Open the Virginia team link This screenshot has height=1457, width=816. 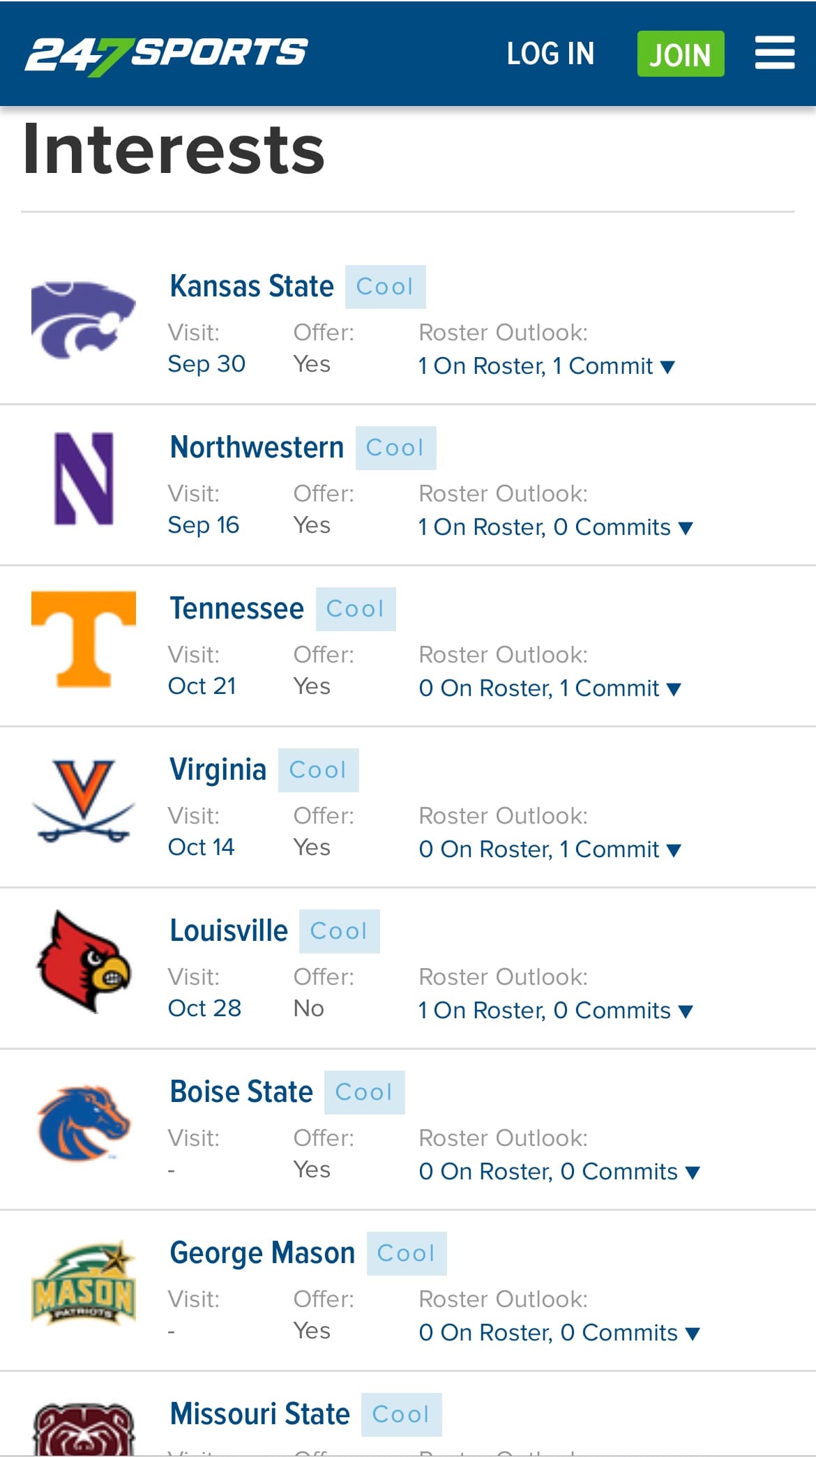218,770
